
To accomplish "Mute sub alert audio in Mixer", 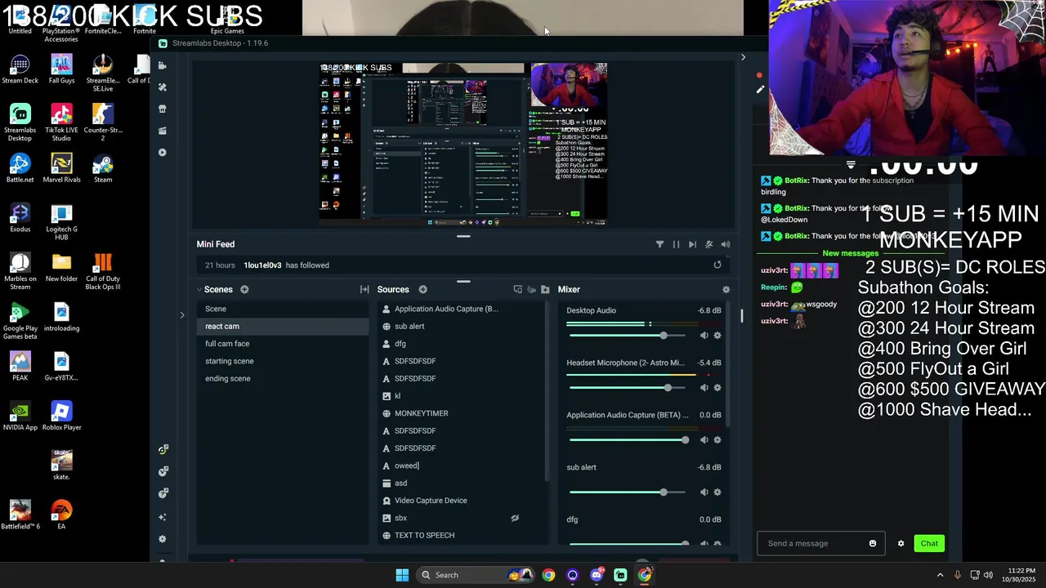I will (704, 492).
